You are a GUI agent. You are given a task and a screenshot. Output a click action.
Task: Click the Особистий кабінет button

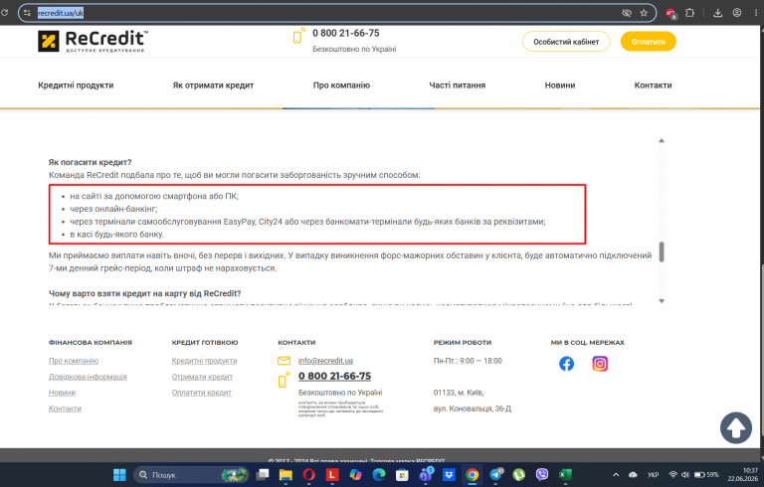566,42
